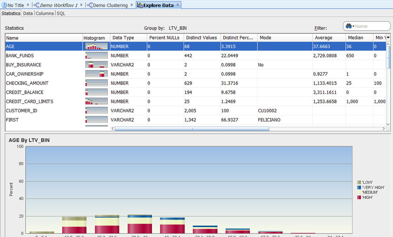Open the SQL tab
Image resolution: width=393 pixels, height=237 pixels.
click(61, 13)
